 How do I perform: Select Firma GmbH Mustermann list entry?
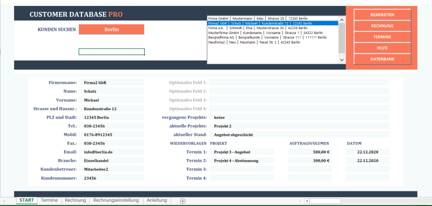(x=273, y=18)
